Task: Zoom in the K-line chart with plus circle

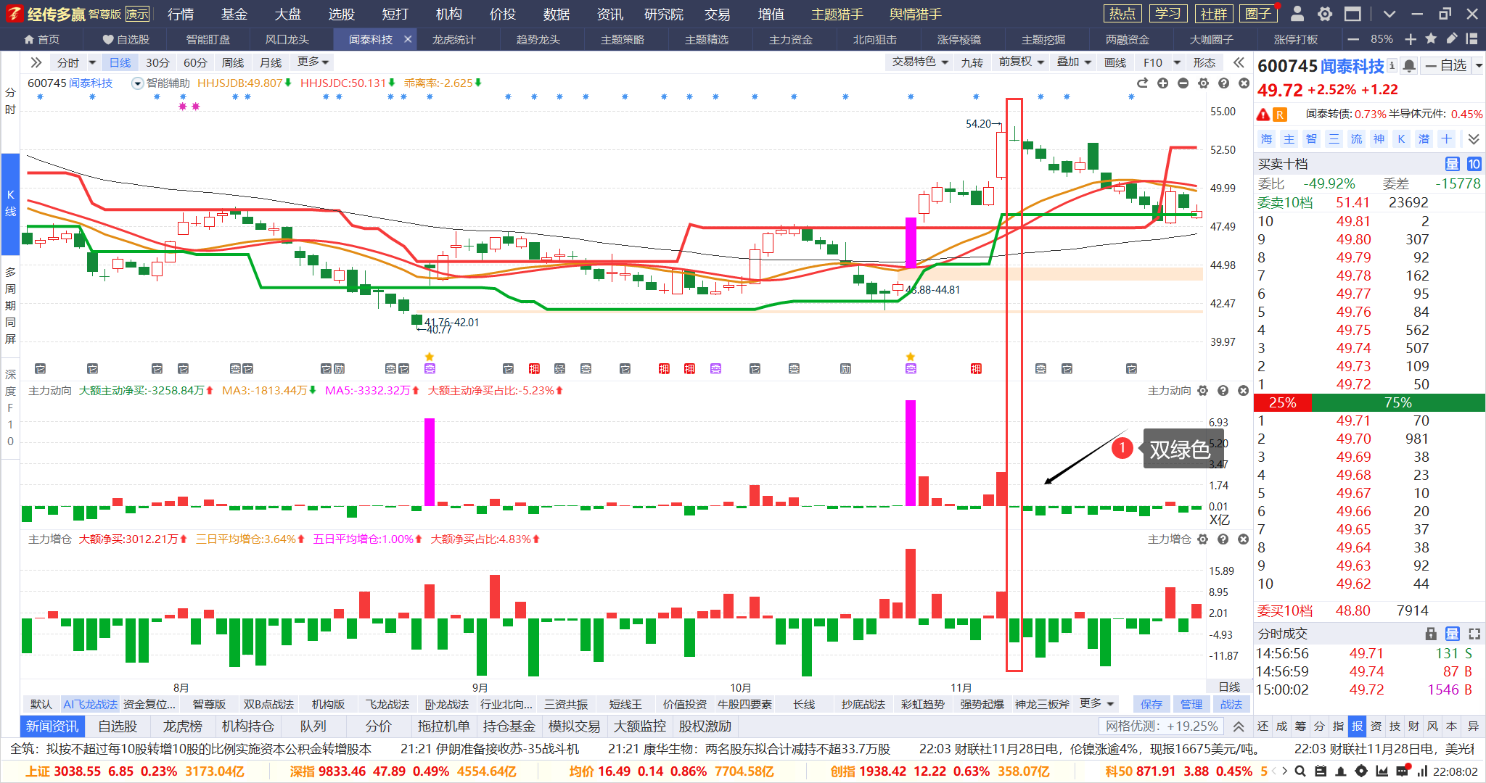Action: click(1162, 83)
